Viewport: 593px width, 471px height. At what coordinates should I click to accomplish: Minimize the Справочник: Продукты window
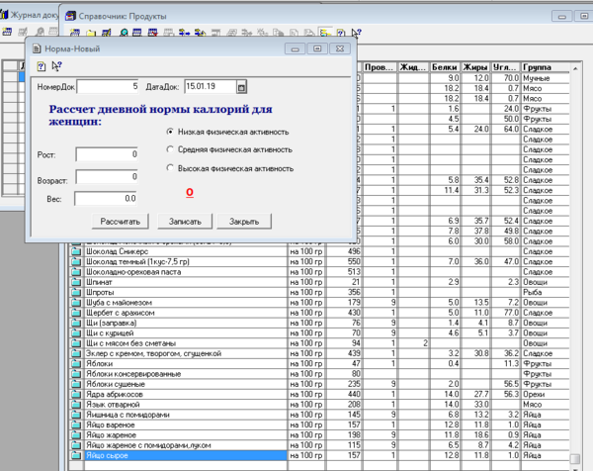pos(561,16)
